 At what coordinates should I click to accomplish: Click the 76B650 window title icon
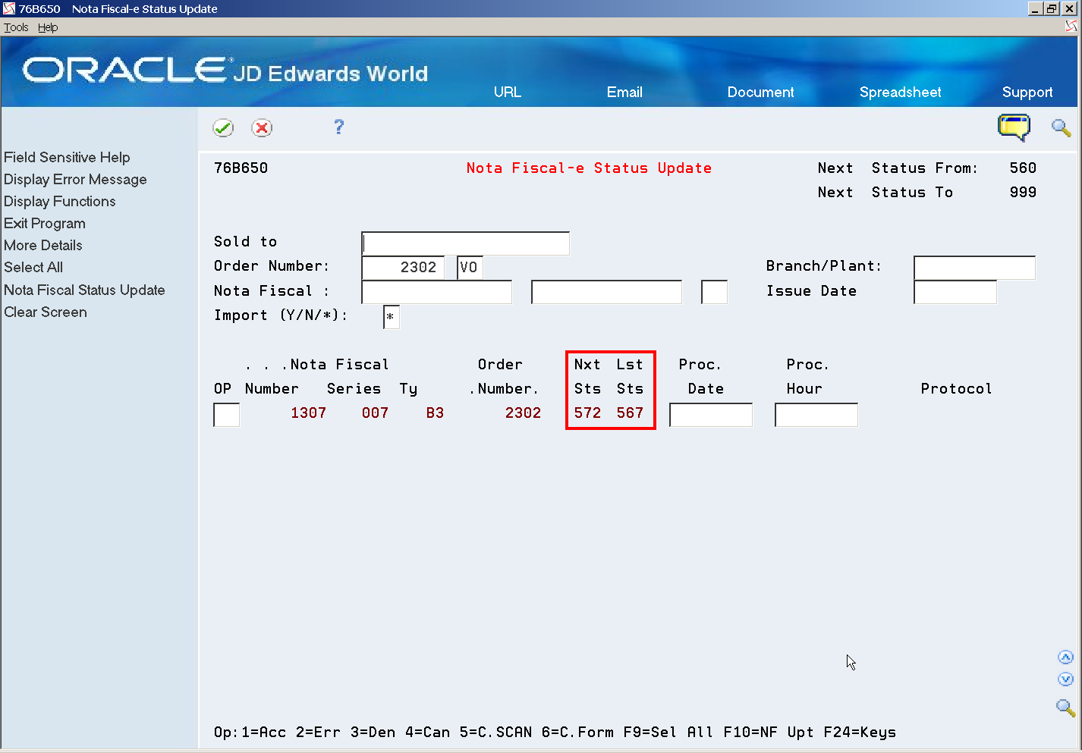tap(9, 8)
